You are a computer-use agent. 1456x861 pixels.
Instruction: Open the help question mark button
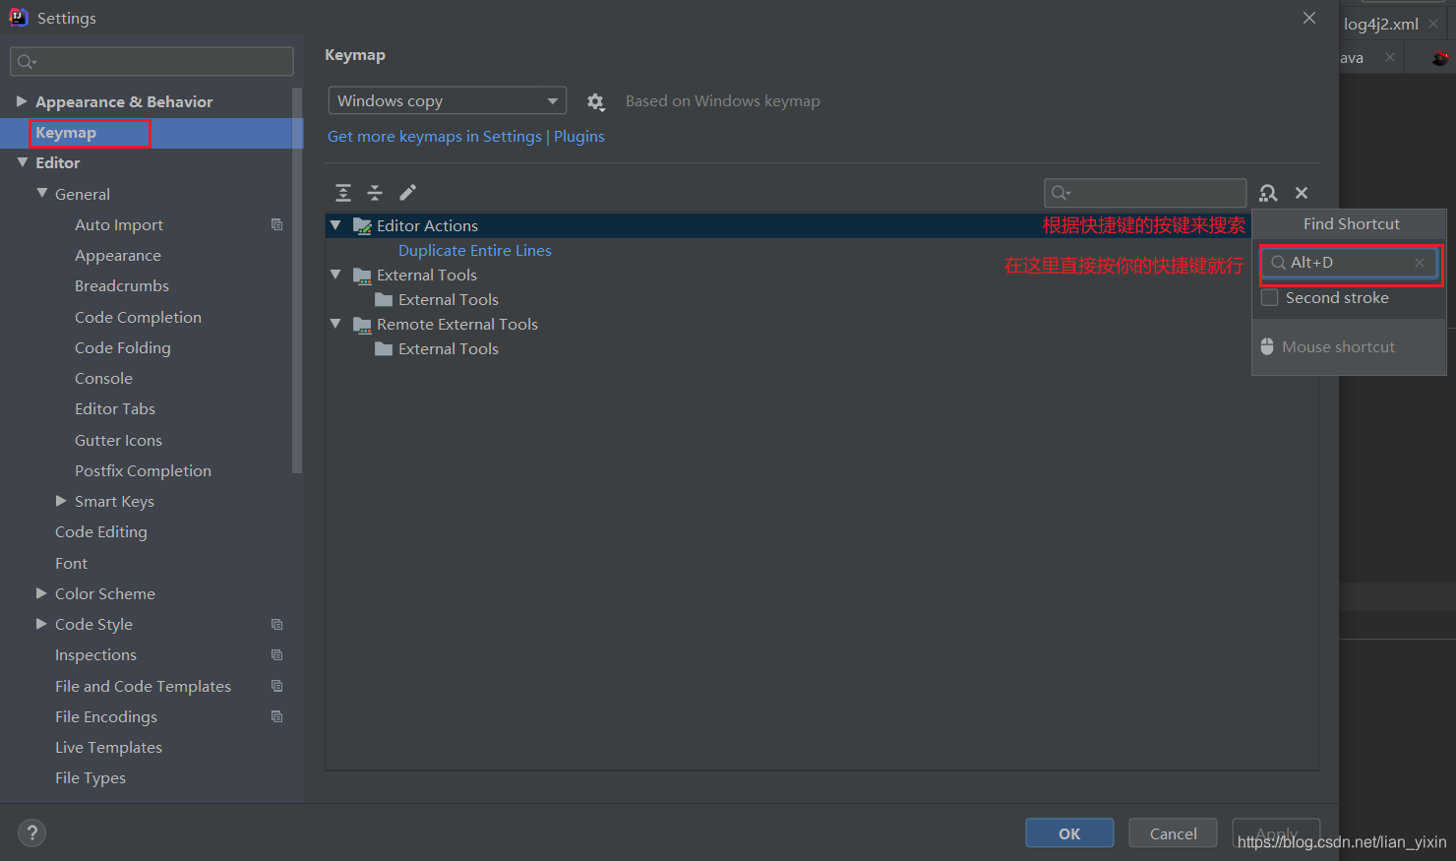(31, 832)
